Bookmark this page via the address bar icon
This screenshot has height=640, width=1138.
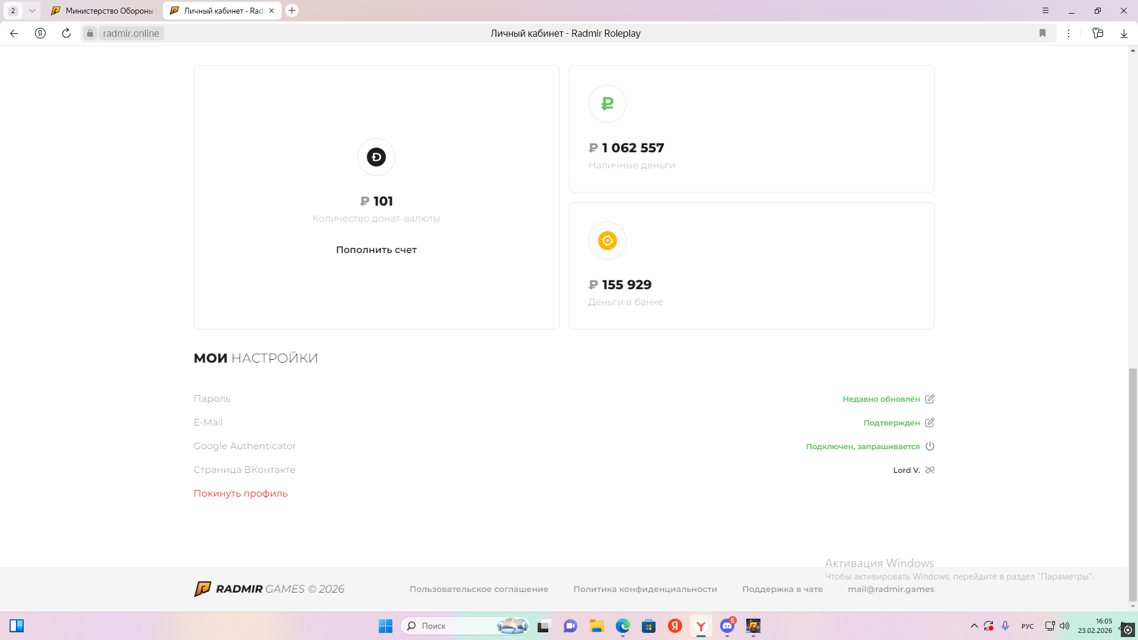coord(1043,33)
